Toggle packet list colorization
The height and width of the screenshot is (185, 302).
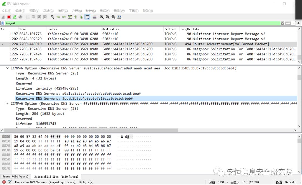point(95,17)
